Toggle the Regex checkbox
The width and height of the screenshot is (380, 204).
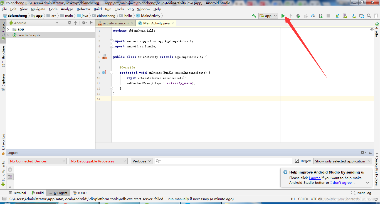(297, 161)
